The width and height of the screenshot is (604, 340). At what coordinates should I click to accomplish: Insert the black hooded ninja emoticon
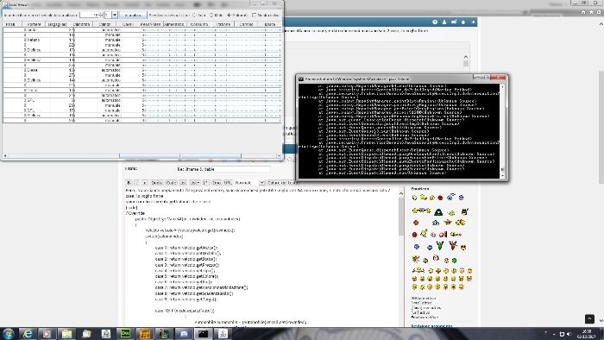tap(438, 211)
